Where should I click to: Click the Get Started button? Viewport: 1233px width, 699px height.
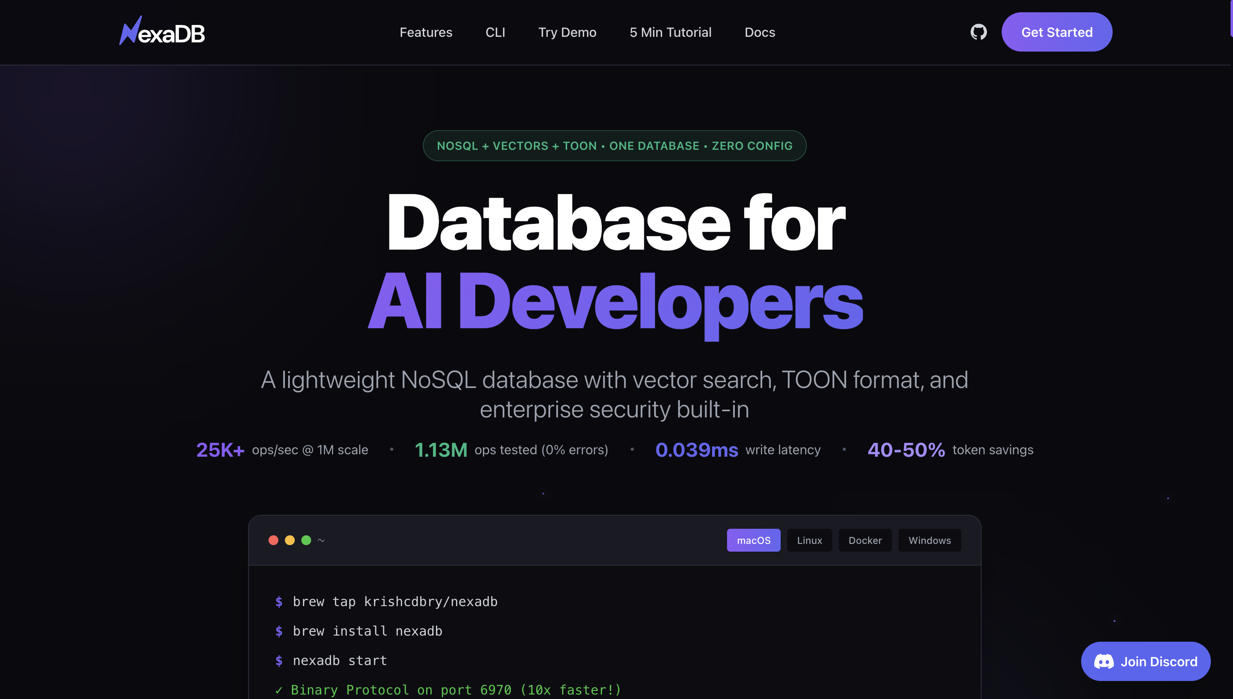(1056, 32)
